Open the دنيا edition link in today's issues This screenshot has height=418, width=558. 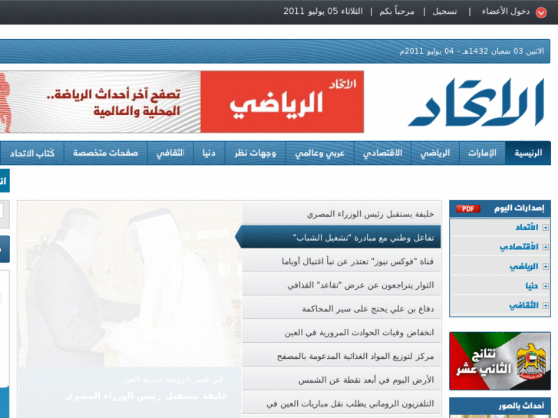pyautogui.click(x=532, y=285)
